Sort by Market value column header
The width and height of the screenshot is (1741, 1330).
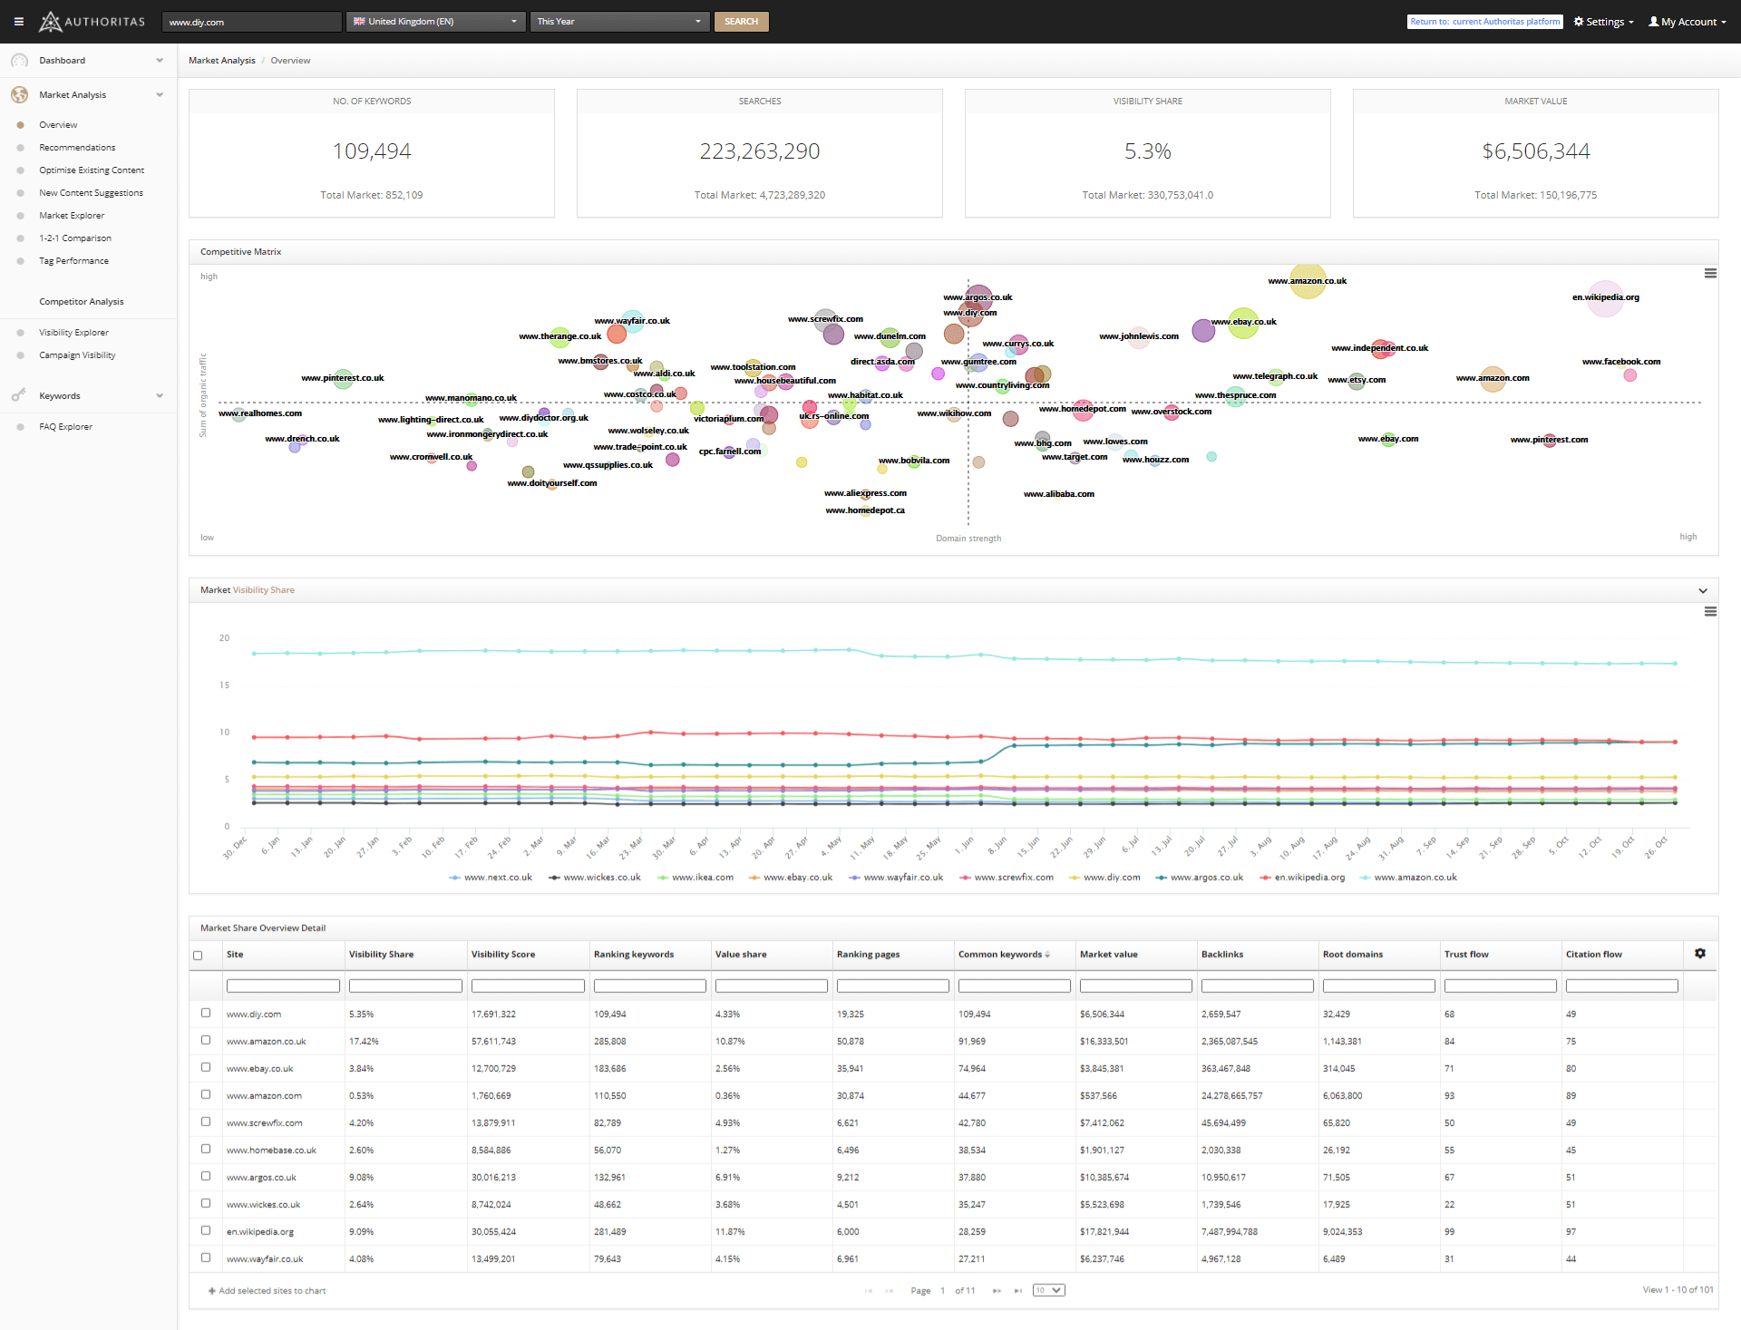(x=1108, y=955)
